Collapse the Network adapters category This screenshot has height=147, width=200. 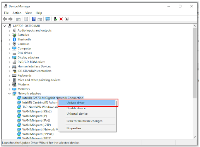click(x=9, y=94)
